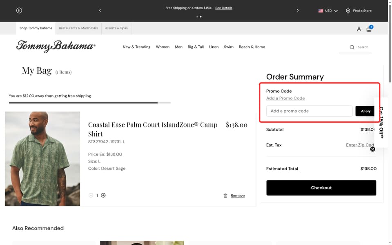Show previous banner message arrow

100,11
